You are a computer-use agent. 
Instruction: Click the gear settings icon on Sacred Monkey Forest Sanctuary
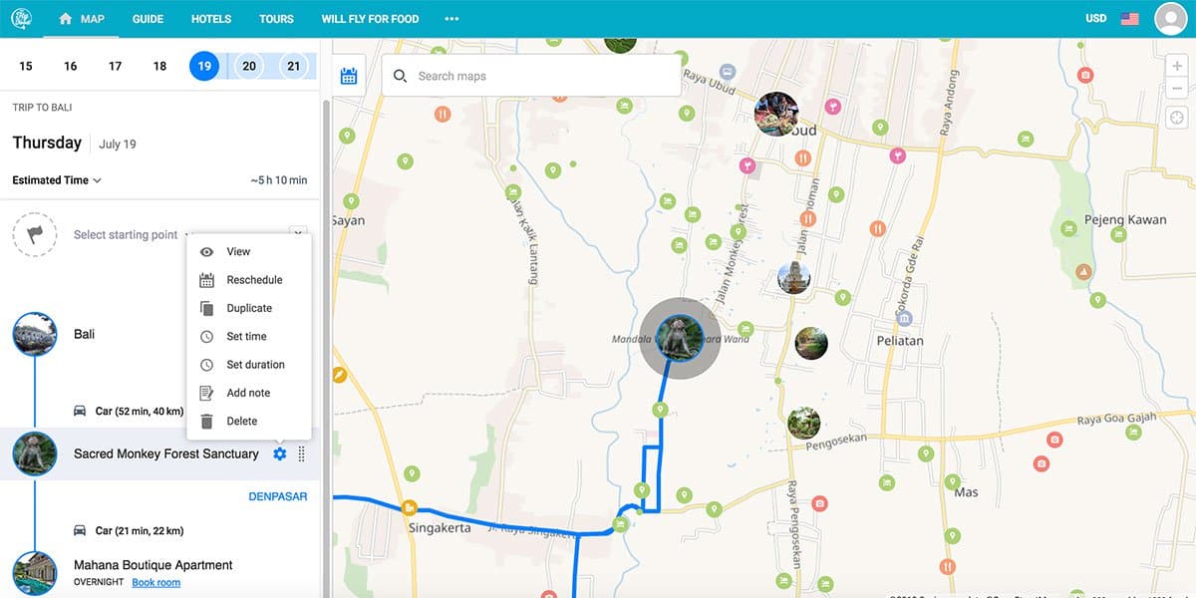point(280,454)
